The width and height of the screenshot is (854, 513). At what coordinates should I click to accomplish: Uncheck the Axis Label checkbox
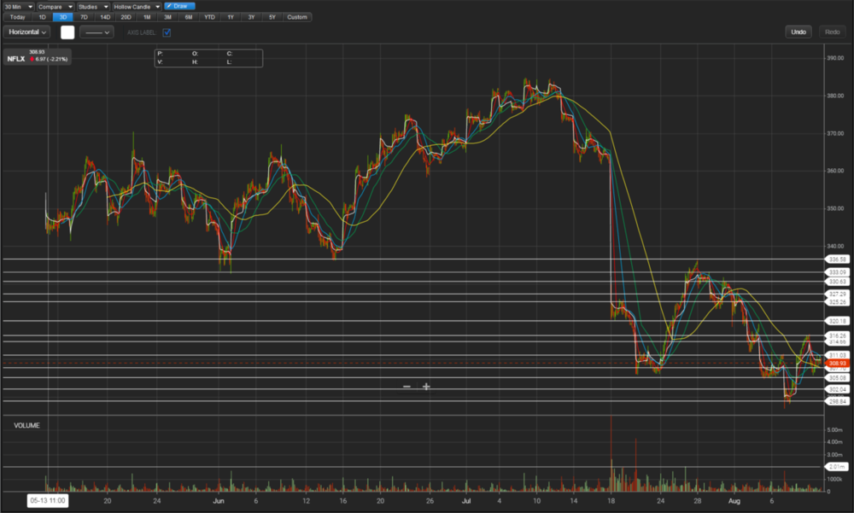(x=167, y=32)
